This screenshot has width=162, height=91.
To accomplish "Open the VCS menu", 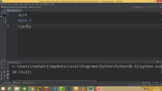I will click(41, 4).
